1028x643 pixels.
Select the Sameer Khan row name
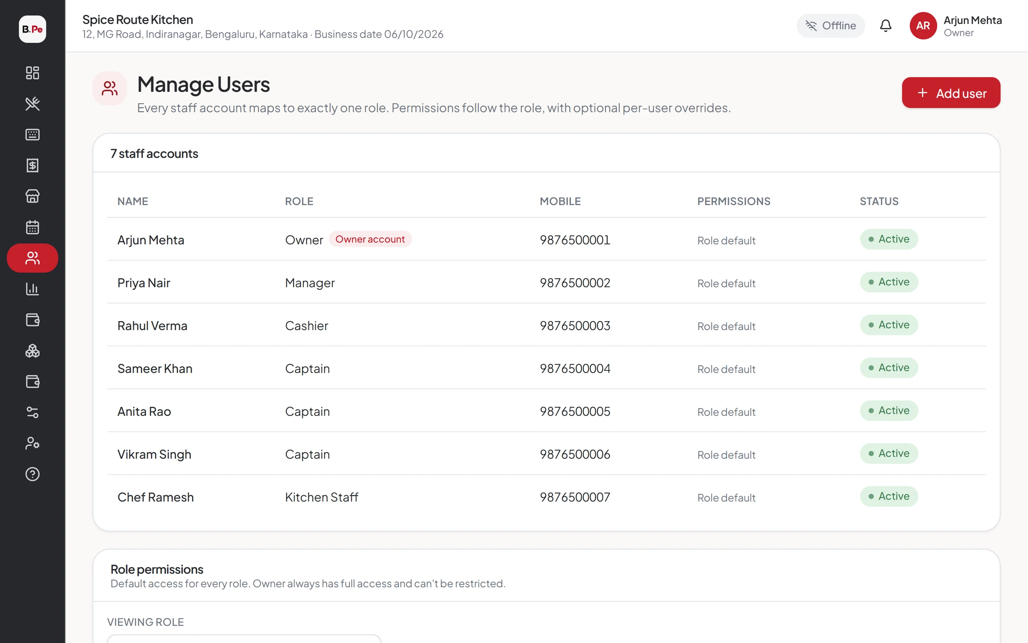click(x=155, y=369)
